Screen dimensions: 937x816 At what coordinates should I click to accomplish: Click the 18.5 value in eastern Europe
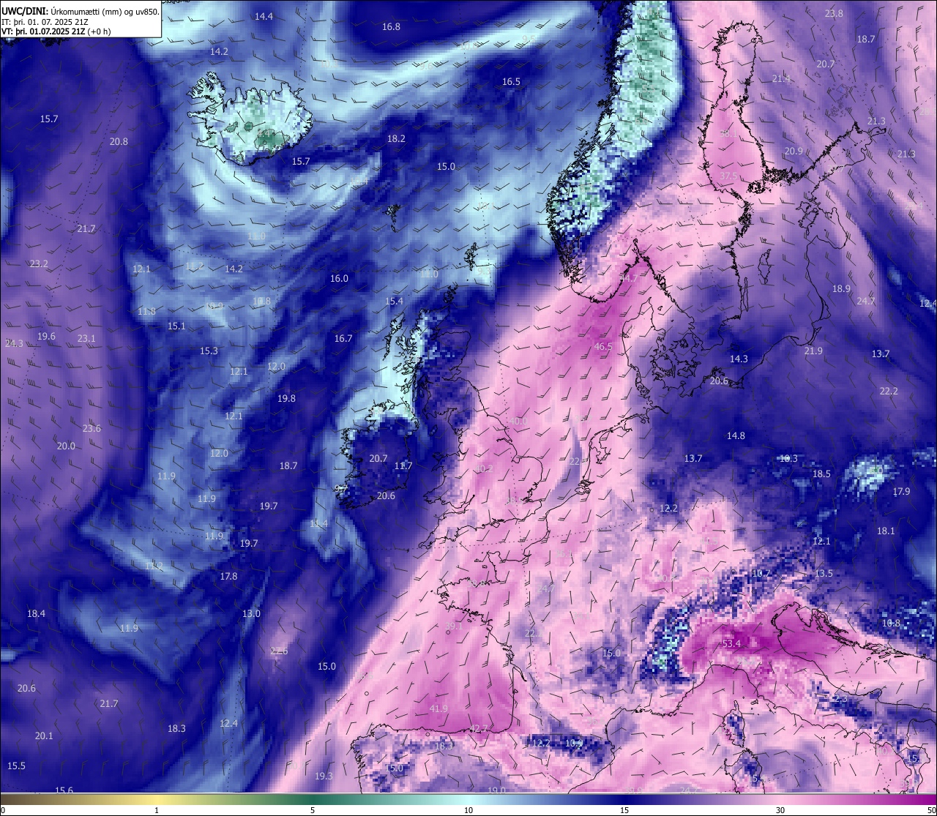(x=821, y=473)
